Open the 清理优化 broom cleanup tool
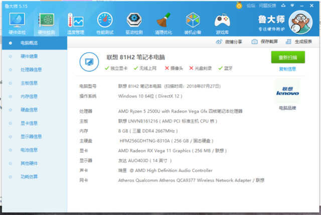This screenshot has height=215, width=321. coord(164,23)
